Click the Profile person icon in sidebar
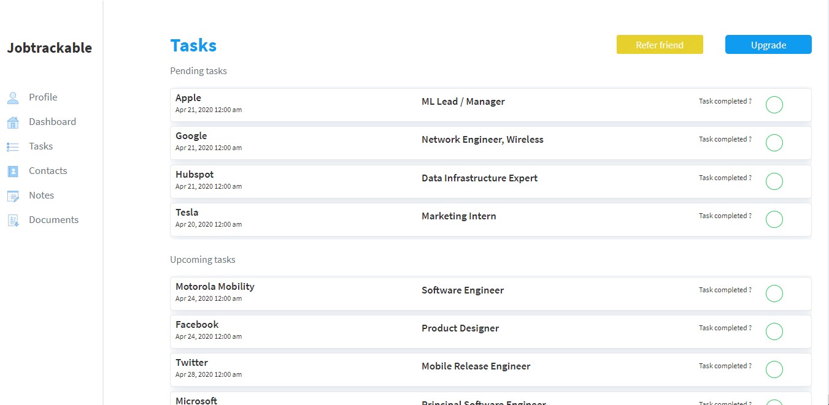The image size is (829, 405). tap(13, 97)
